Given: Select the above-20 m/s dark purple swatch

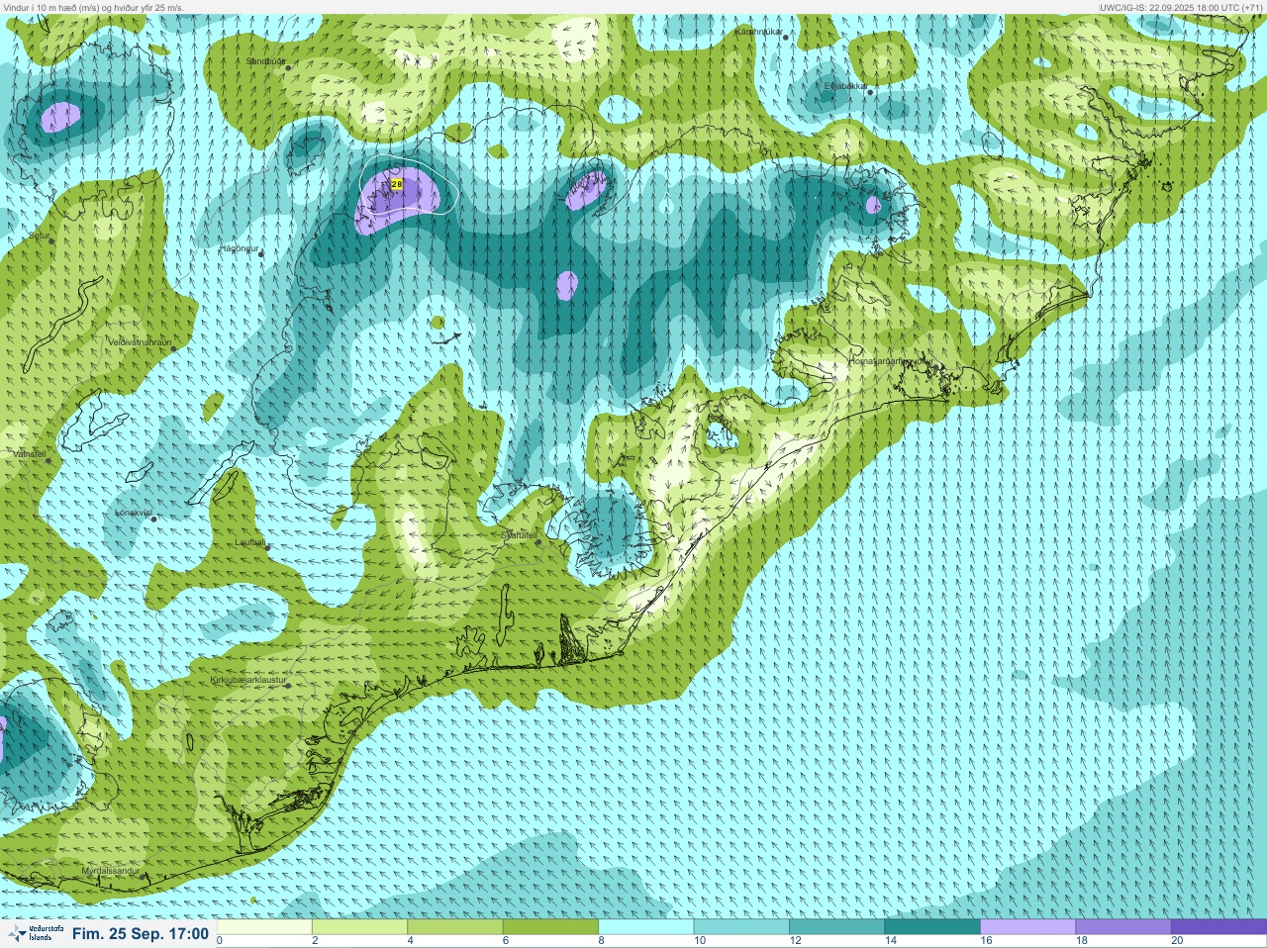Looking at the screenshot, I should 1218,927.
